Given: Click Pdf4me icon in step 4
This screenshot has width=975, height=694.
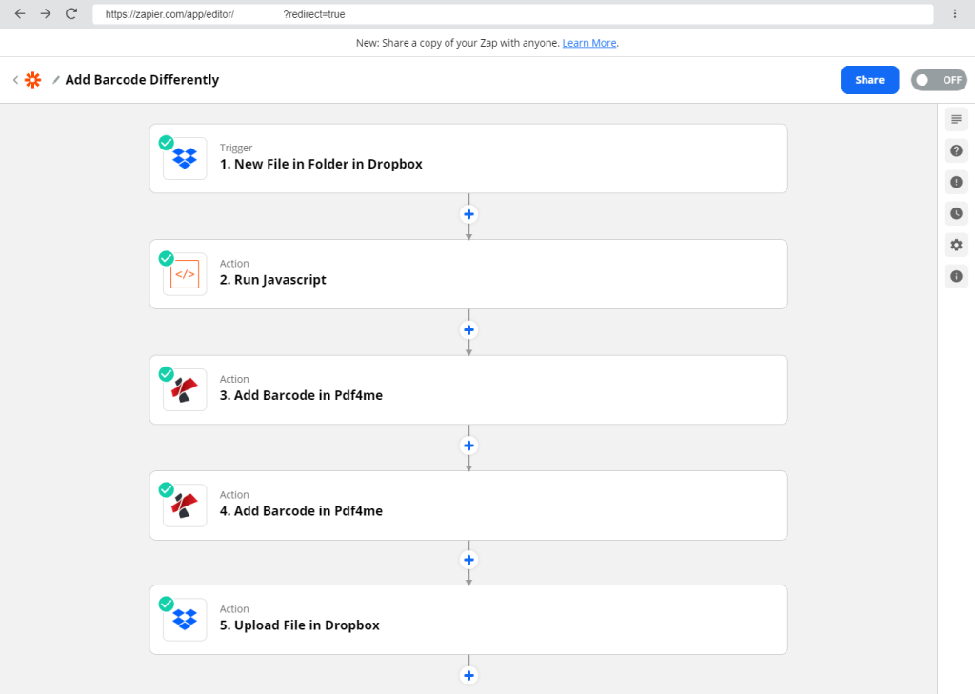Looking at the screenshot, I should (x=185, y=506).
